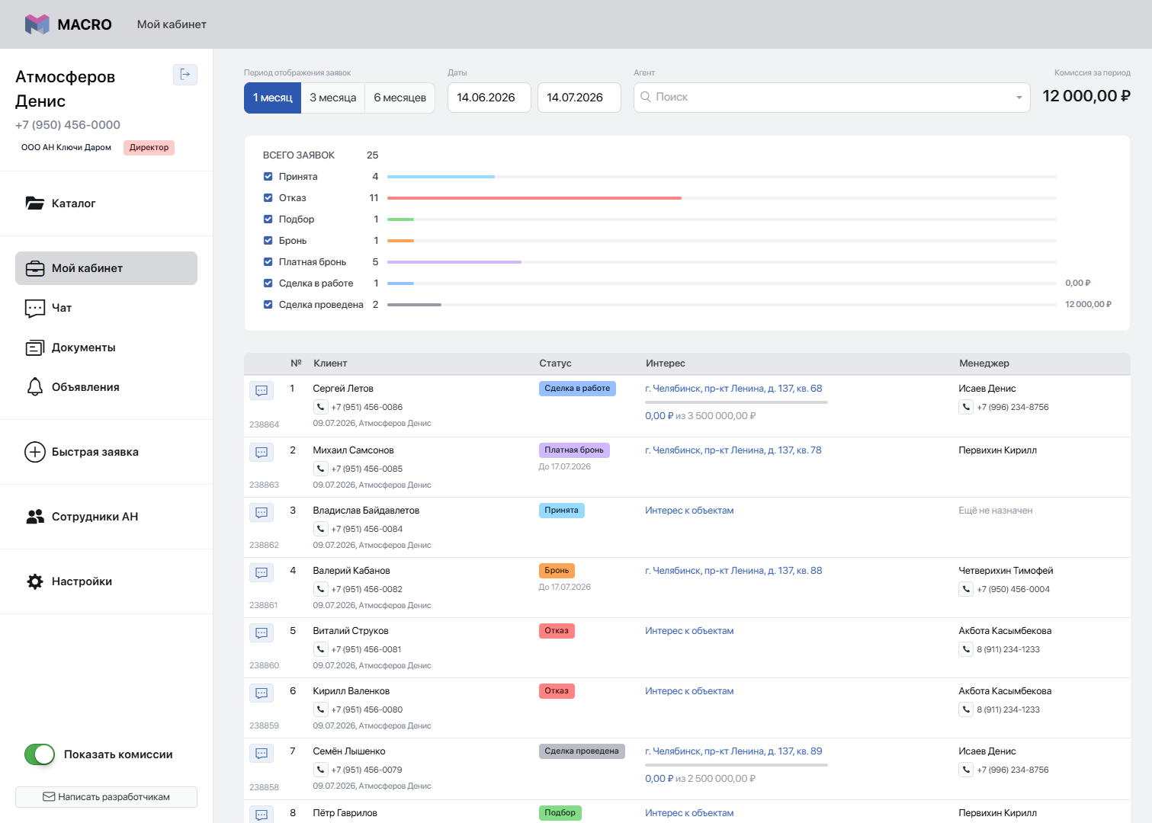
Task: Click Написать разработчикам button
Action: click(107, 797)
